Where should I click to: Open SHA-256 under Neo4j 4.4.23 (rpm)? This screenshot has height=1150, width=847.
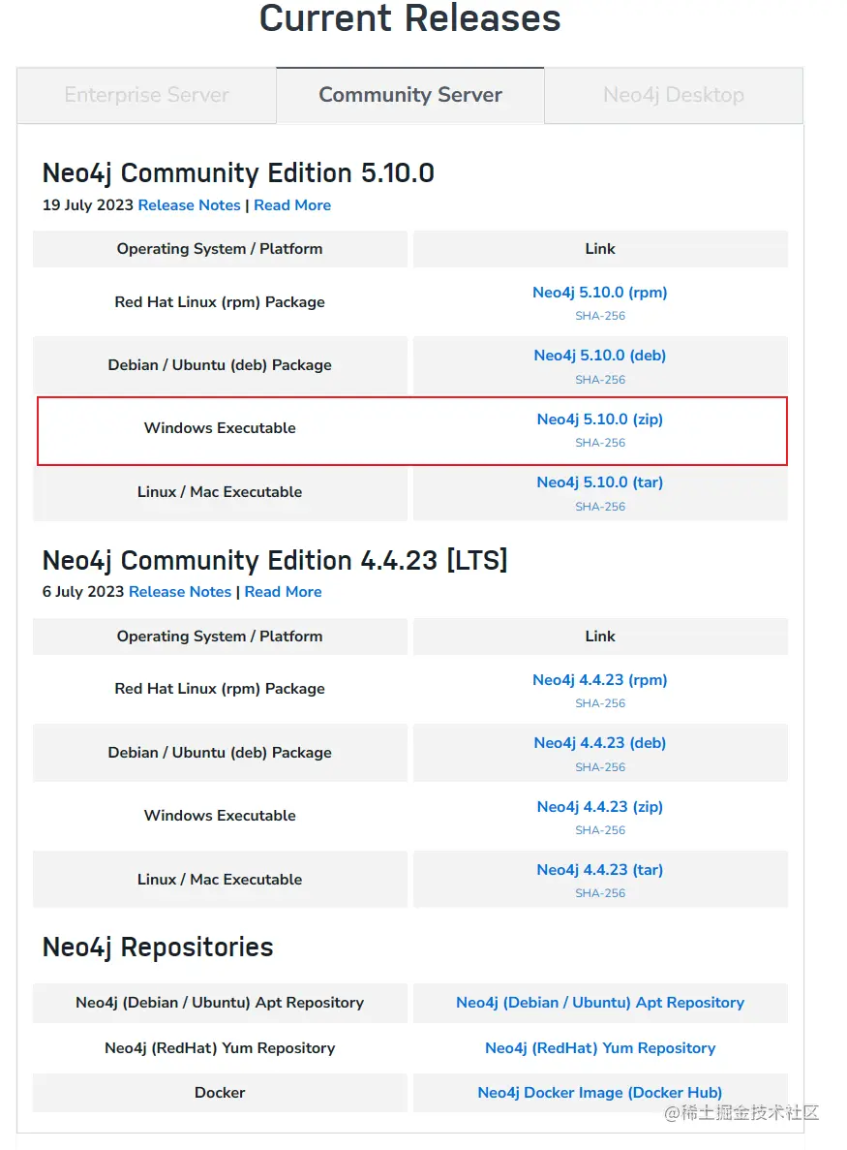pyautogui.click(x=600, y=703)
